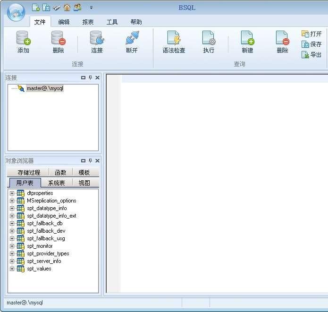Viewport: 328px width, 312px height.
Task: Select the master@.\mysql connection node
Action: pyautogui.click(x=45, y=88)
